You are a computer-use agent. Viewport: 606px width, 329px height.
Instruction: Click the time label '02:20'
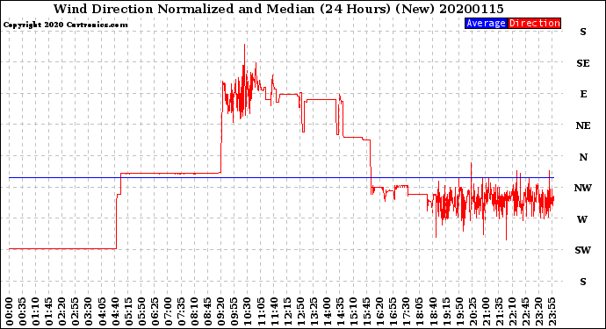(61, 311)
